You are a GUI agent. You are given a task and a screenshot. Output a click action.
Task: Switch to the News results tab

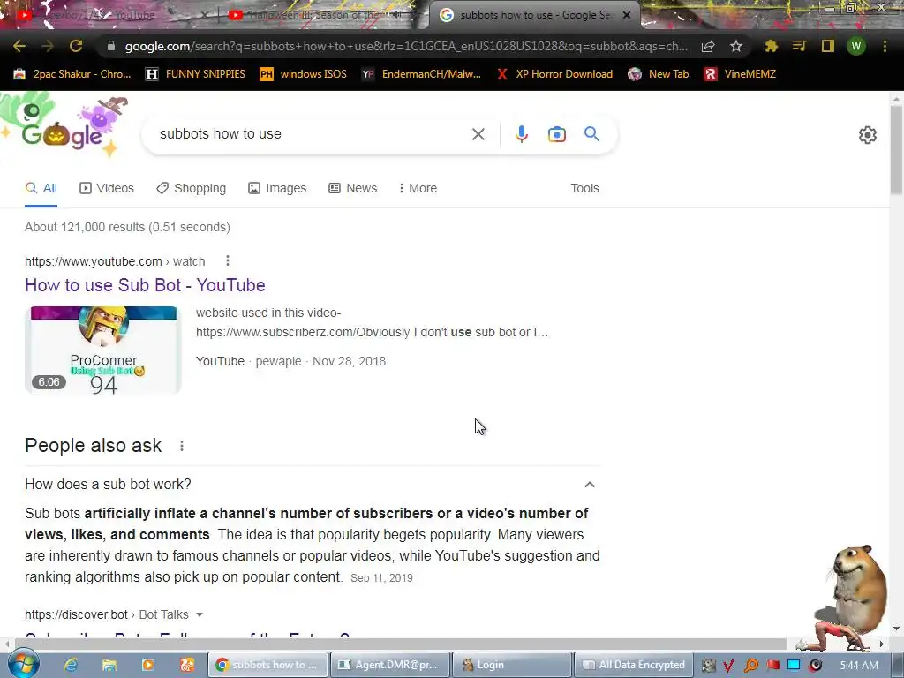coord(353,188)
